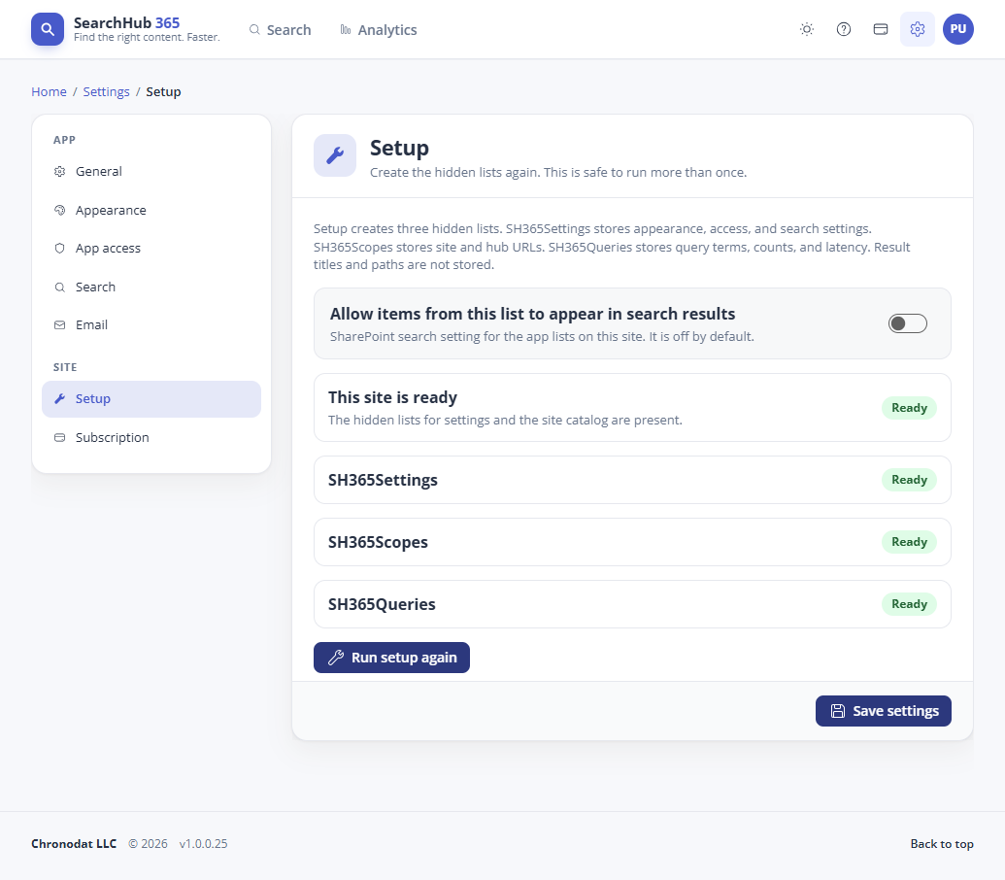Click the large wrench icon beside the Setup heading

(335, 155)
